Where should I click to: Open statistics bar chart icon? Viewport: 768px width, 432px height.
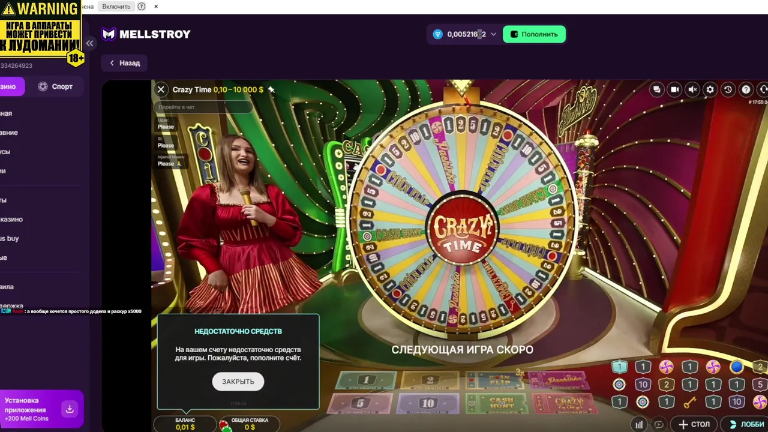tap(639, 424)
